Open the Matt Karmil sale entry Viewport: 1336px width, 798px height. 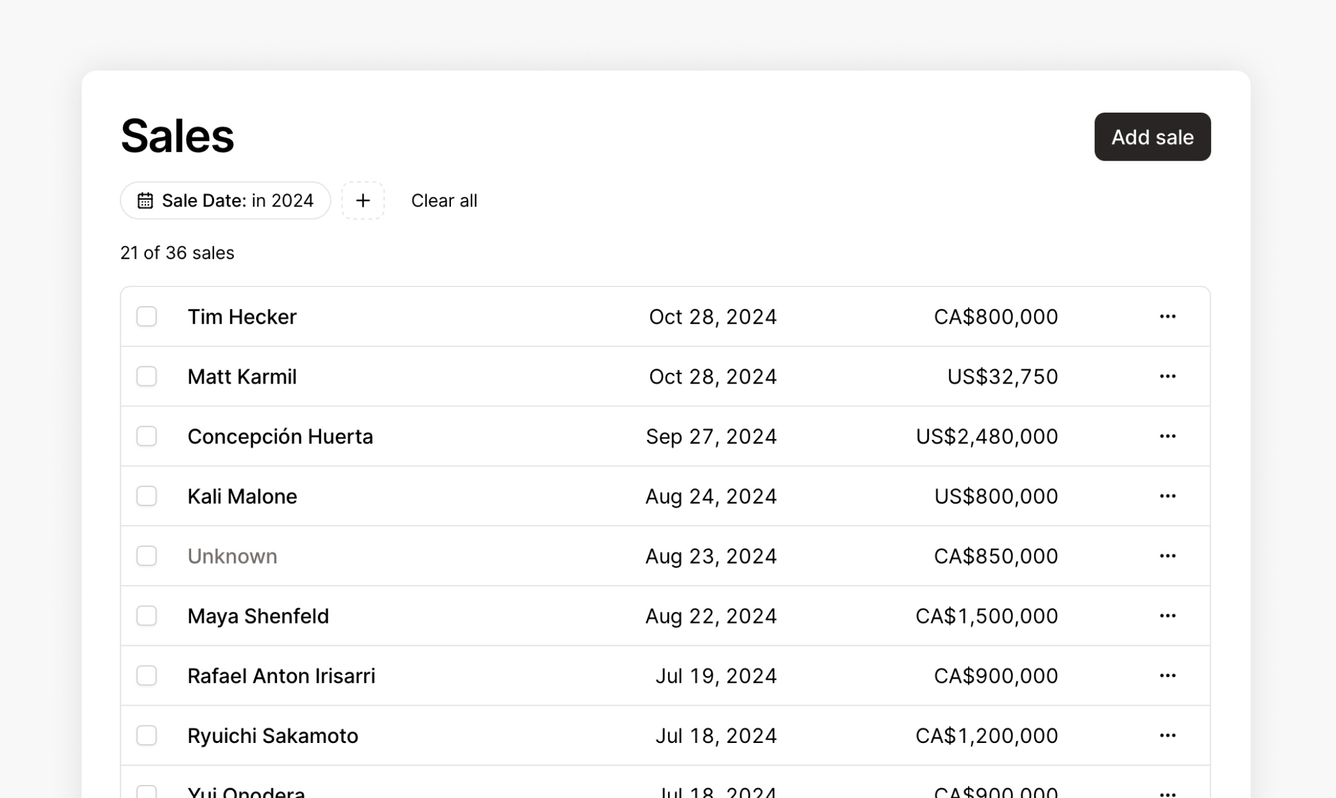242,377
